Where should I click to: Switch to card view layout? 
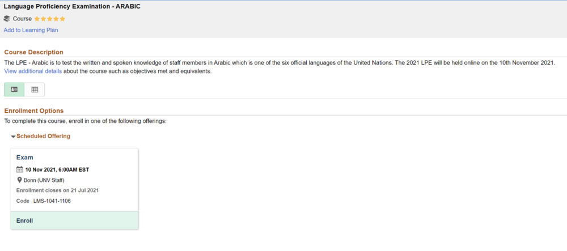[x=14, y=90]
